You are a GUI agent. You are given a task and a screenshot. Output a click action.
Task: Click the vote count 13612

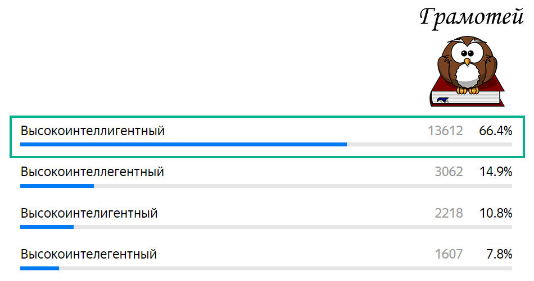[445, 131]
